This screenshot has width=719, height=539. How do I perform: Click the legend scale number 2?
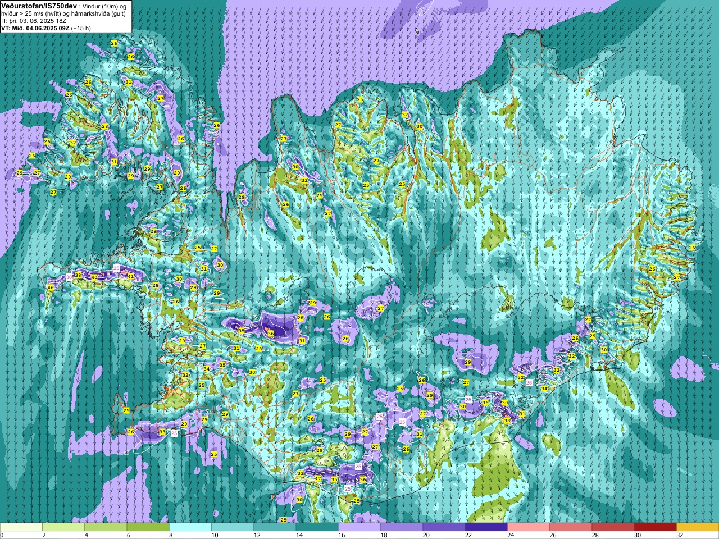[44, 535]
